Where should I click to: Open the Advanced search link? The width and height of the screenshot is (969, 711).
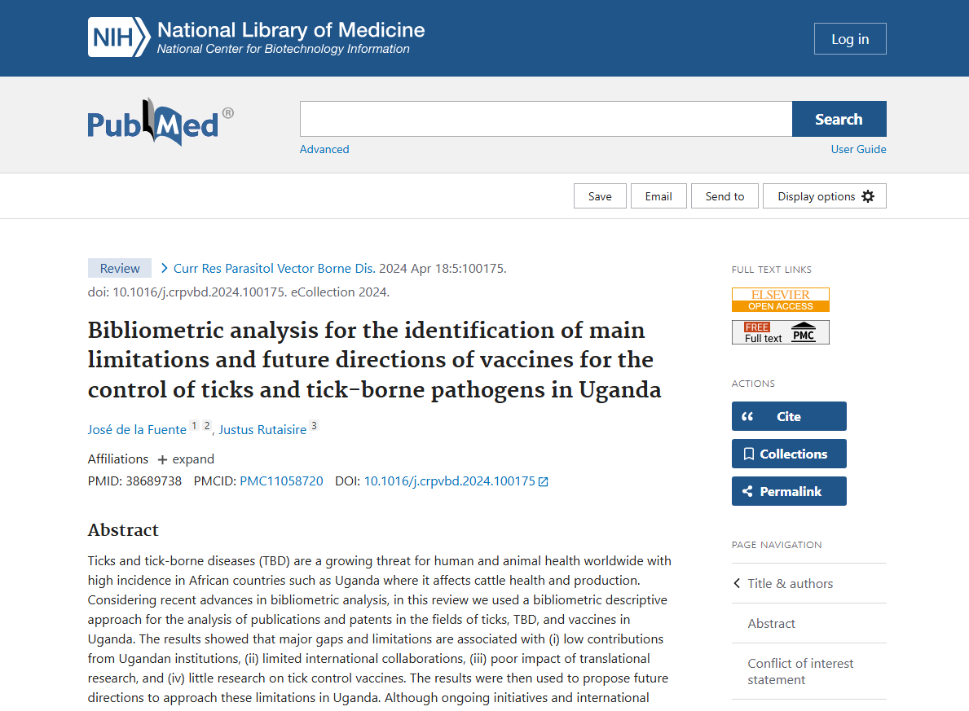coord(324,149)
